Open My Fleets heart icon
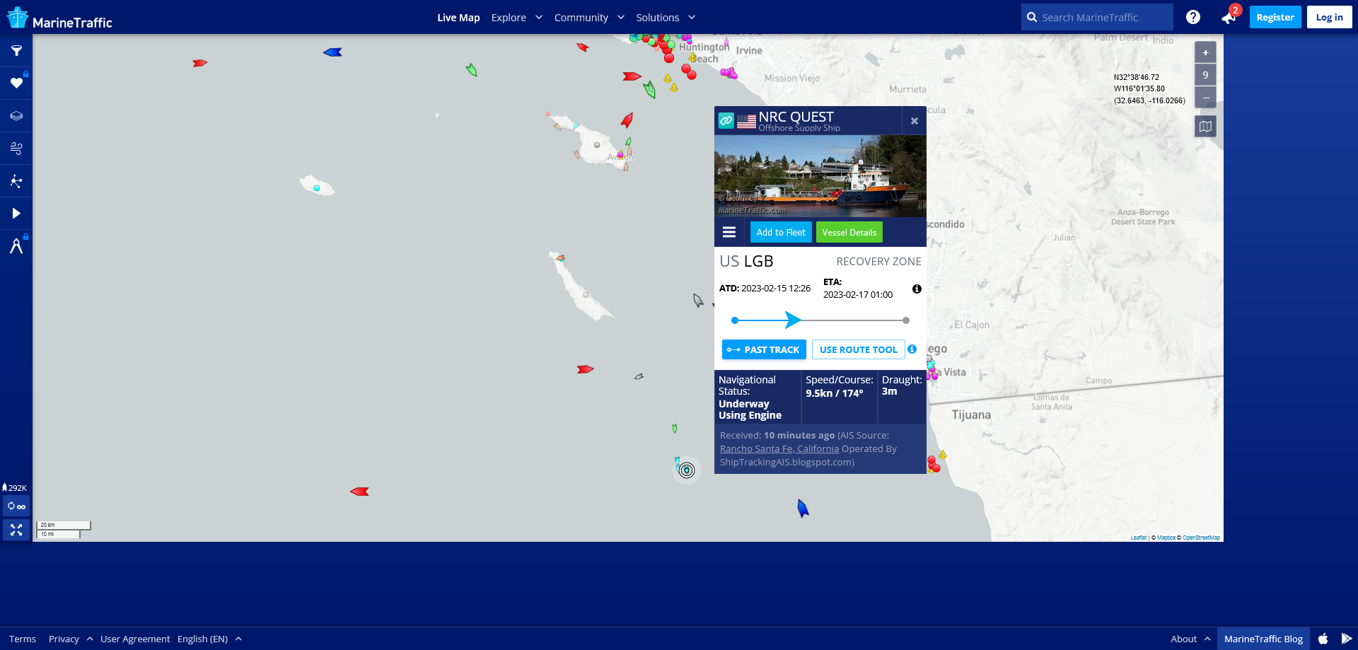1358x650 pixels. (x=16, y=83)
